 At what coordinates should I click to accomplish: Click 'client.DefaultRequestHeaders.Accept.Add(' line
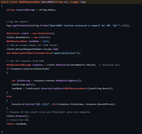[32, 49]
